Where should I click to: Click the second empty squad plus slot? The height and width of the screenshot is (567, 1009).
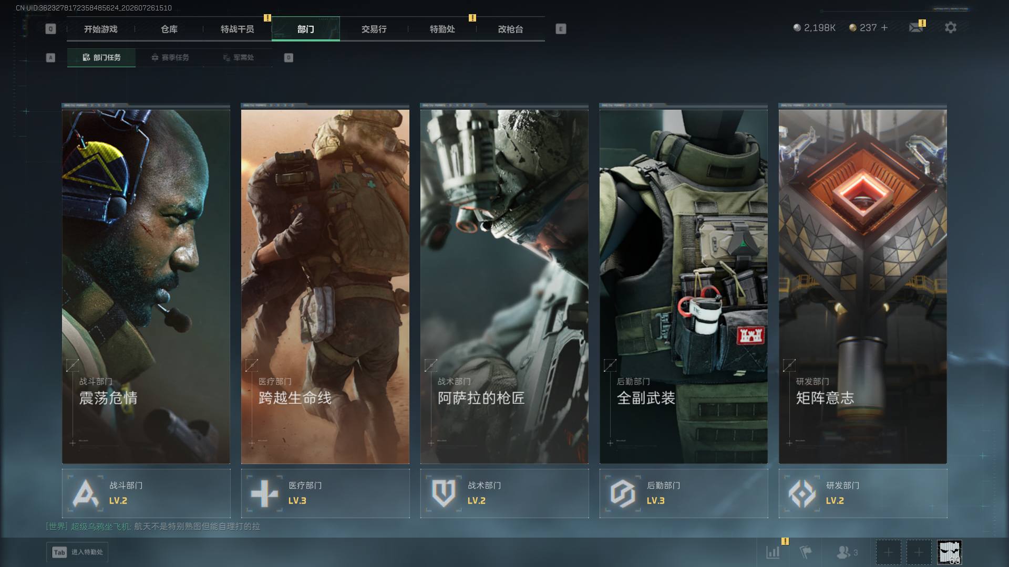click(x=919, y=552)
